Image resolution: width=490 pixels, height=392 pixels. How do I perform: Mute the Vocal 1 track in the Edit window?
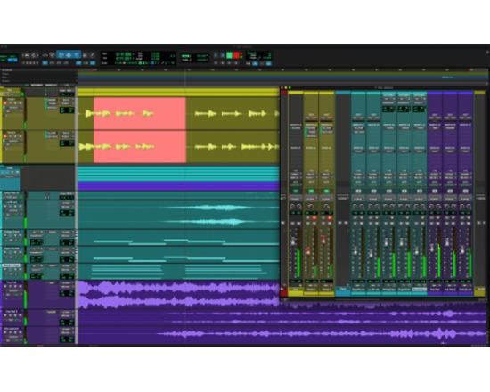click(20, 103)
